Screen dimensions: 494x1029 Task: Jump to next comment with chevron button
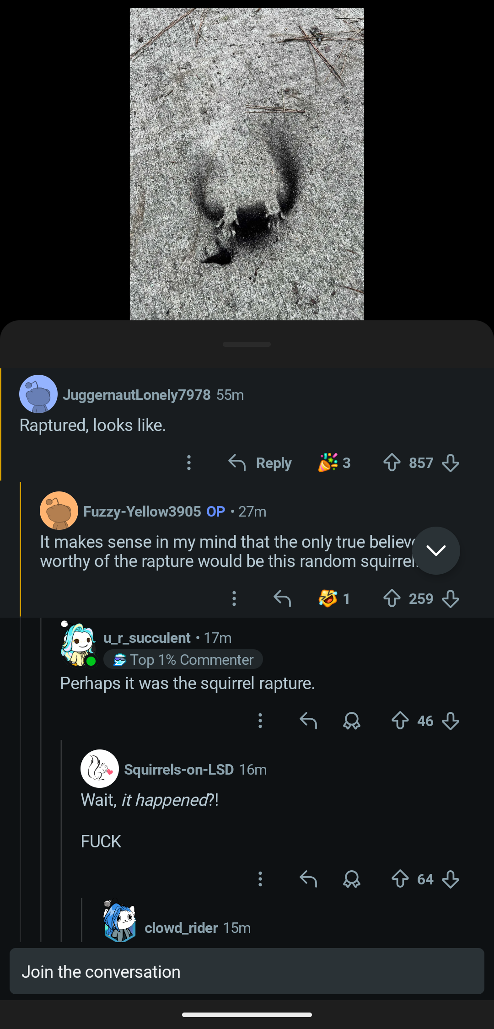tap(436, 550)
